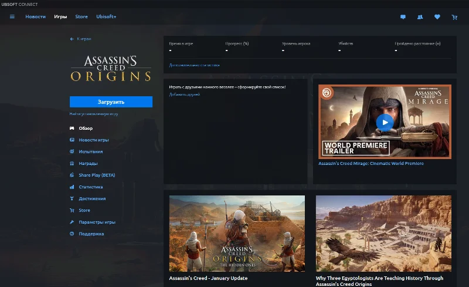The image size is (469, 287).
Task: Open the friends list icon
Action: pyautogui.click(x=420, y=17)
